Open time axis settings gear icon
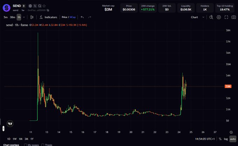The width and height of the screenshot is (238, 146). (x=231, y=132)
